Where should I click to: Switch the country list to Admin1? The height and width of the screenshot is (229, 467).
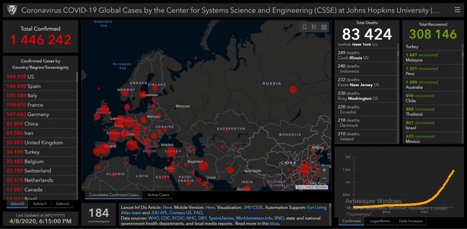(x=40, y=204)
